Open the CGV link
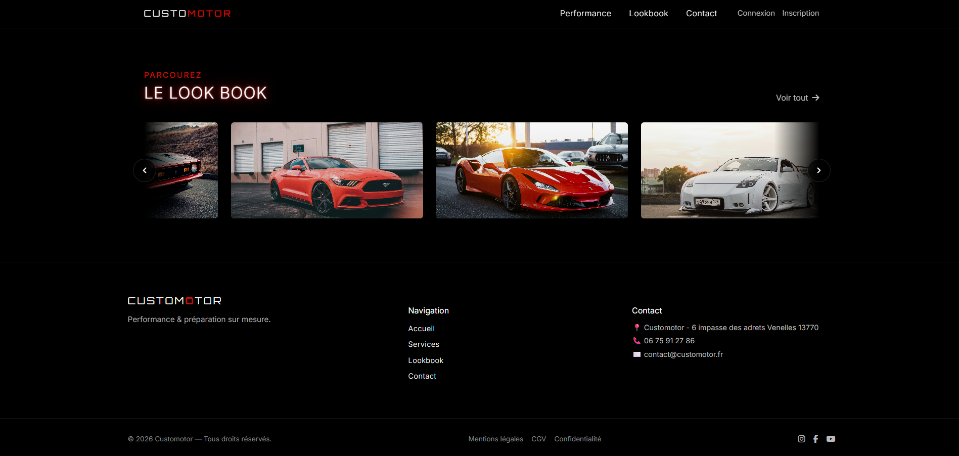Image resolution: width=959 pixels, height=456 pixels. pyautogui.click(x=539, y=439)
